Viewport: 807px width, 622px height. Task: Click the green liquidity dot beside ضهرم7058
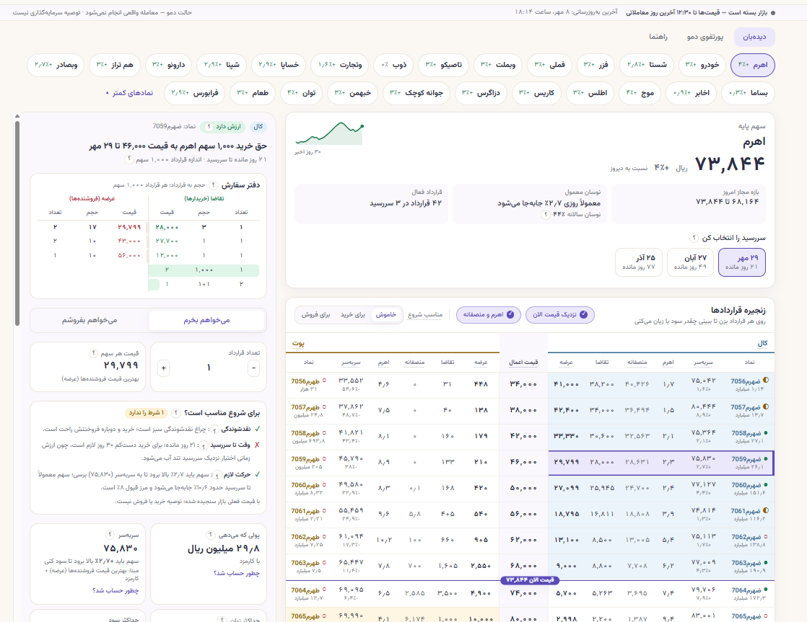coord(766,433)
